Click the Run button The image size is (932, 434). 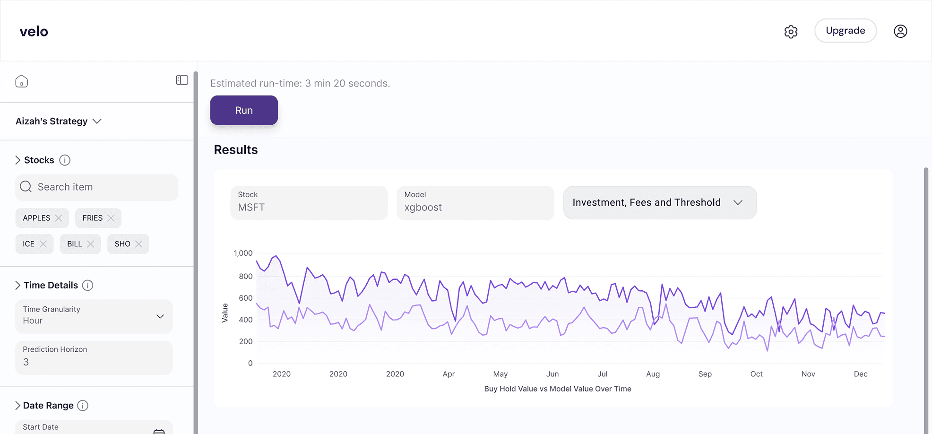click(244, 110)
